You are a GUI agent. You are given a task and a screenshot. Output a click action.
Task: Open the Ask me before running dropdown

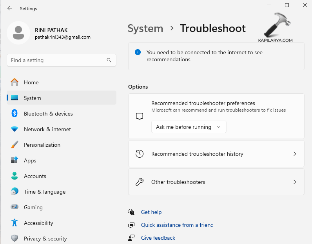coord(189,127)
